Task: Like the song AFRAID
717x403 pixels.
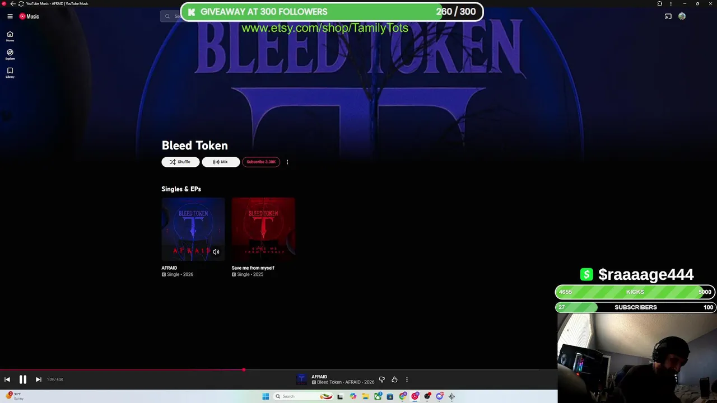Action: [394, 379]
